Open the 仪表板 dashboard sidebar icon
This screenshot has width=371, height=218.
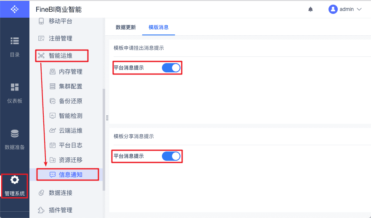[x=15, y=87]
